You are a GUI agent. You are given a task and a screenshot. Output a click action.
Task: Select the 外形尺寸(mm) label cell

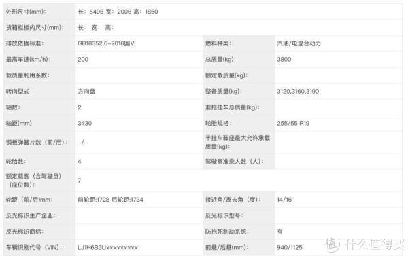(39, 12)
